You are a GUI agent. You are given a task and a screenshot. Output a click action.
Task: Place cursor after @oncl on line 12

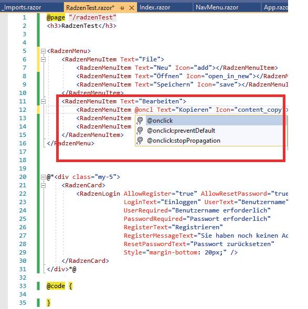pos(153,110)
